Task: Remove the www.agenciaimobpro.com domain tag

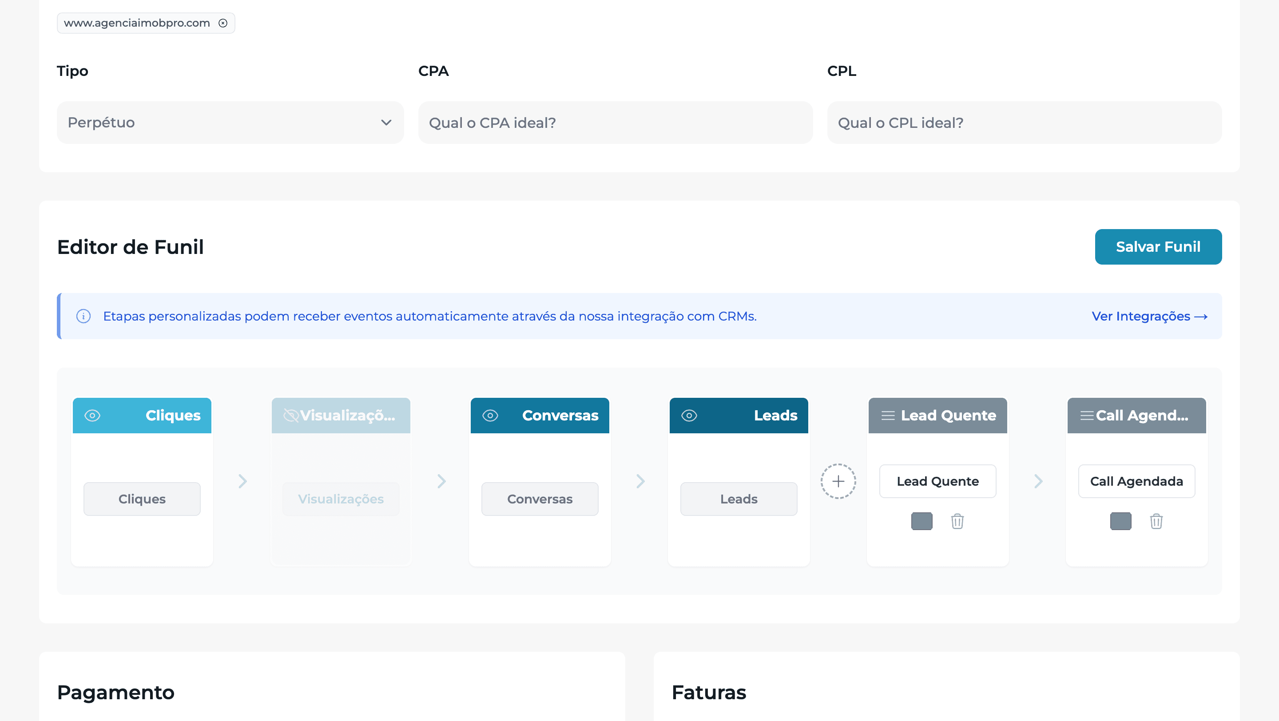Action: tap(223, 24)
